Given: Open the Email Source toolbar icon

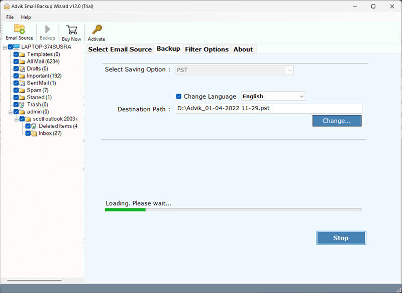Looking at the screenshot, I should click(20, 29).
